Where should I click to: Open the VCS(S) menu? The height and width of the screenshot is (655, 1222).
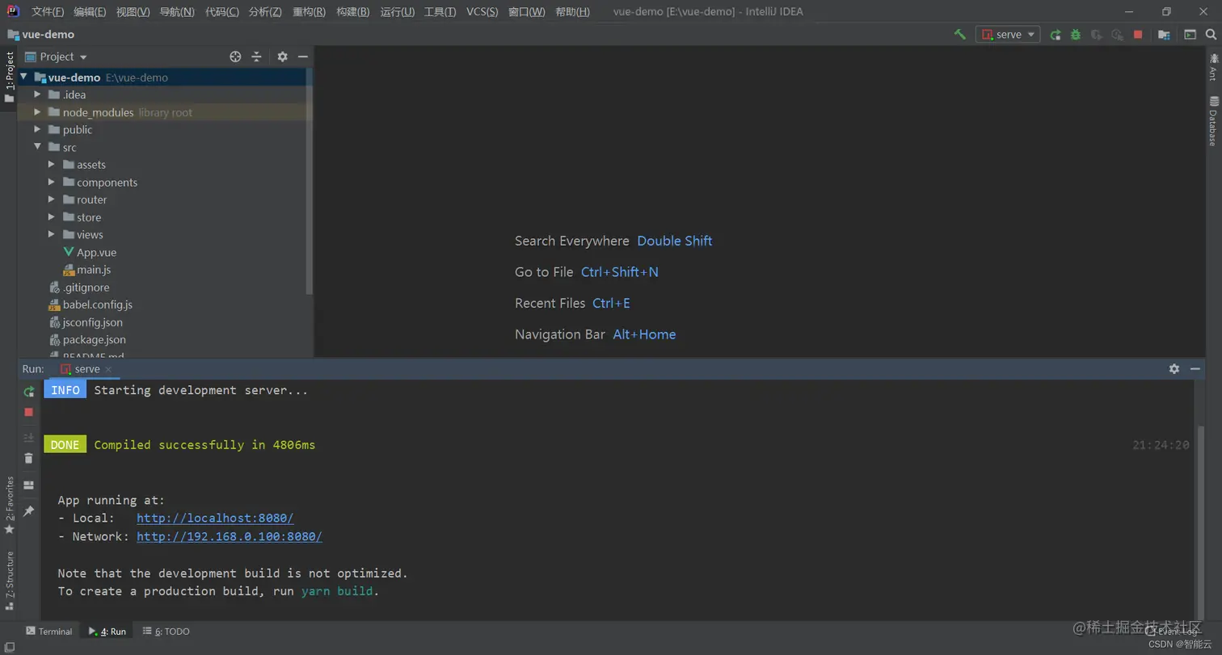482,12
